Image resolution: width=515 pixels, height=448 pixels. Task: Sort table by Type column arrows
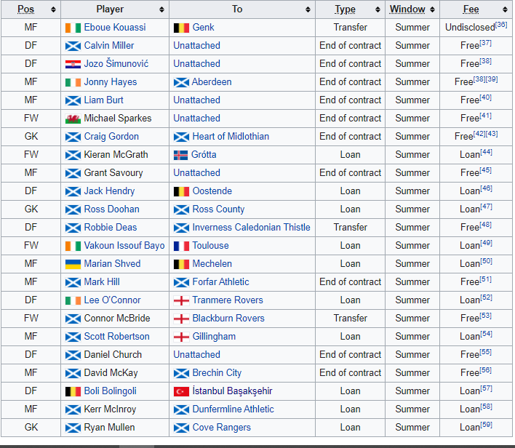point(378,9)
